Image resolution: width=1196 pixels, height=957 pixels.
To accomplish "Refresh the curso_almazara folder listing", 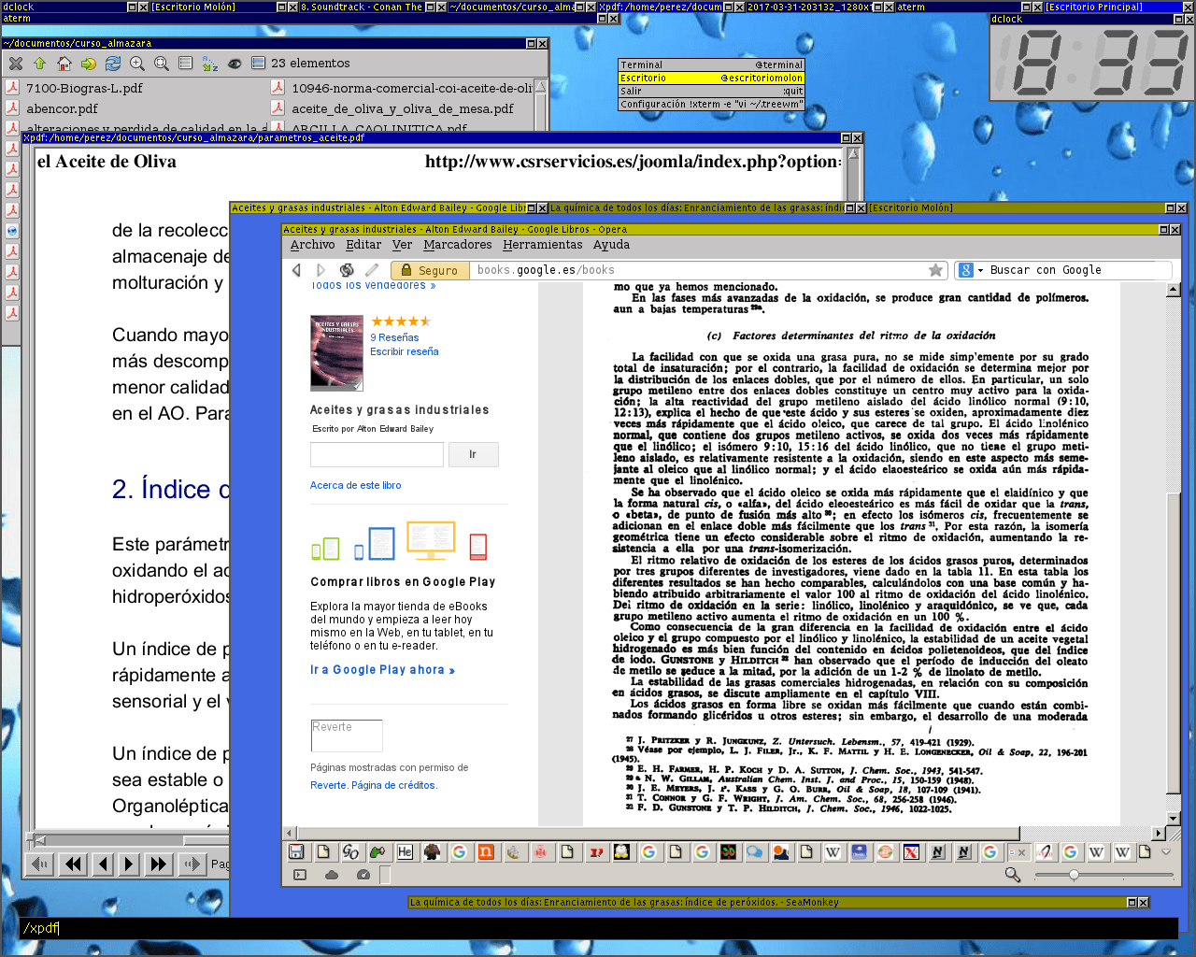I will click(113, 64).
